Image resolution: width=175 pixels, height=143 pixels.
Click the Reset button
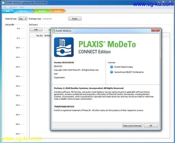coord(75,19)
